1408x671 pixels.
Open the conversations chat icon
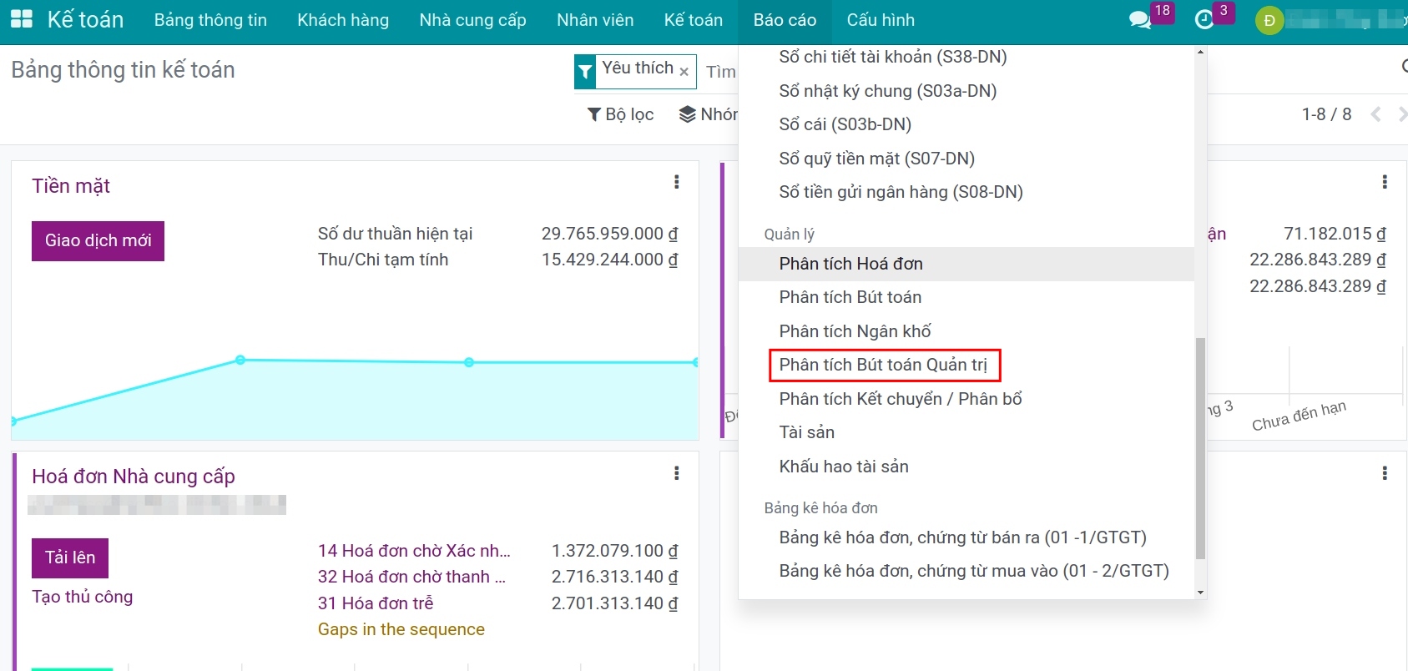click(x=1139, y=20)
